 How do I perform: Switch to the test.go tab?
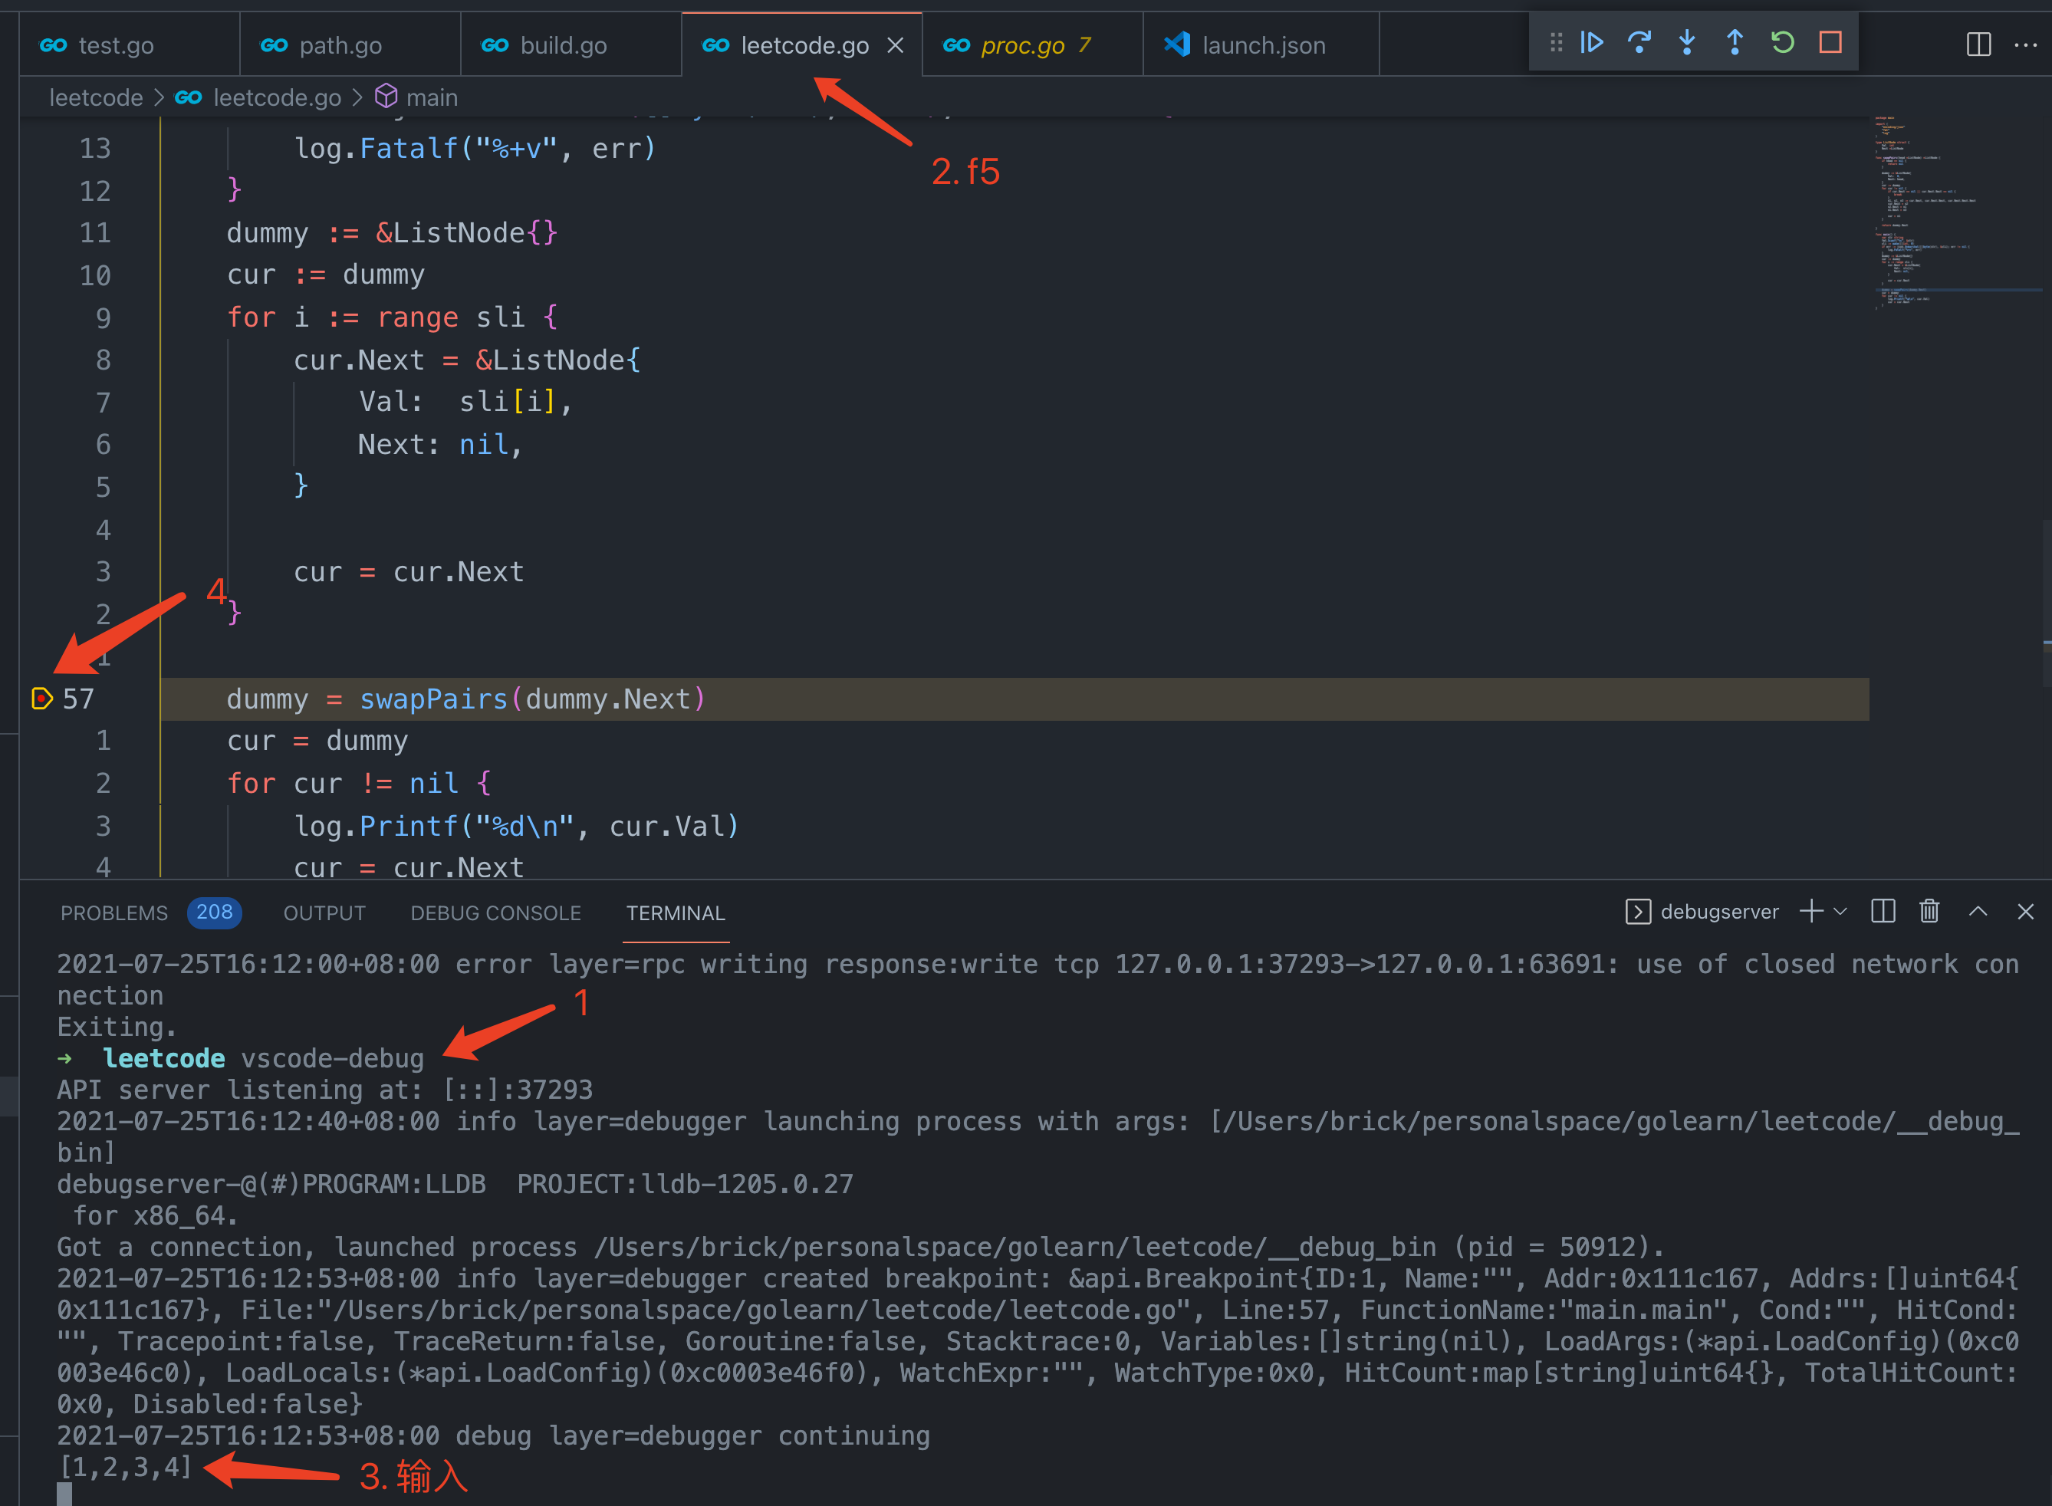[130, 44]
